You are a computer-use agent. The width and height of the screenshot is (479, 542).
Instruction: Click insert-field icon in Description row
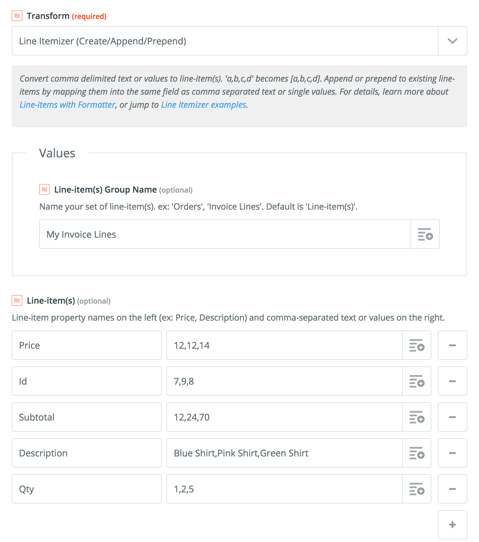pyautogui.click(x=417, y=453)
